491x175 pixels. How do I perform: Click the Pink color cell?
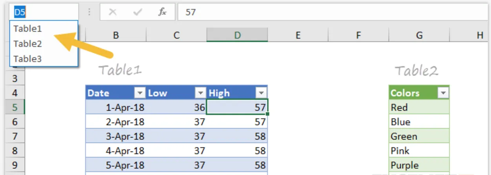click(419, 151)
